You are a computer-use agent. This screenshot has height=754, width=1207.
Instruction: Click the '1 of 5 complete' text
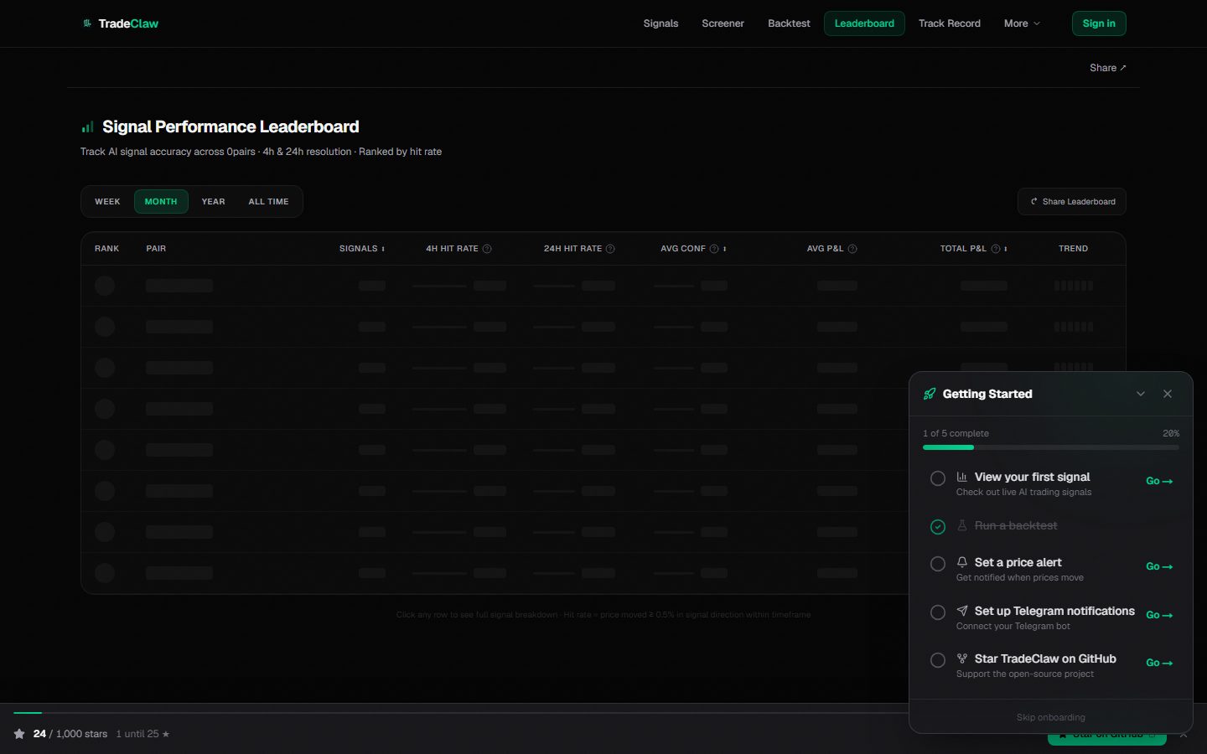click(x=956, y=433)
